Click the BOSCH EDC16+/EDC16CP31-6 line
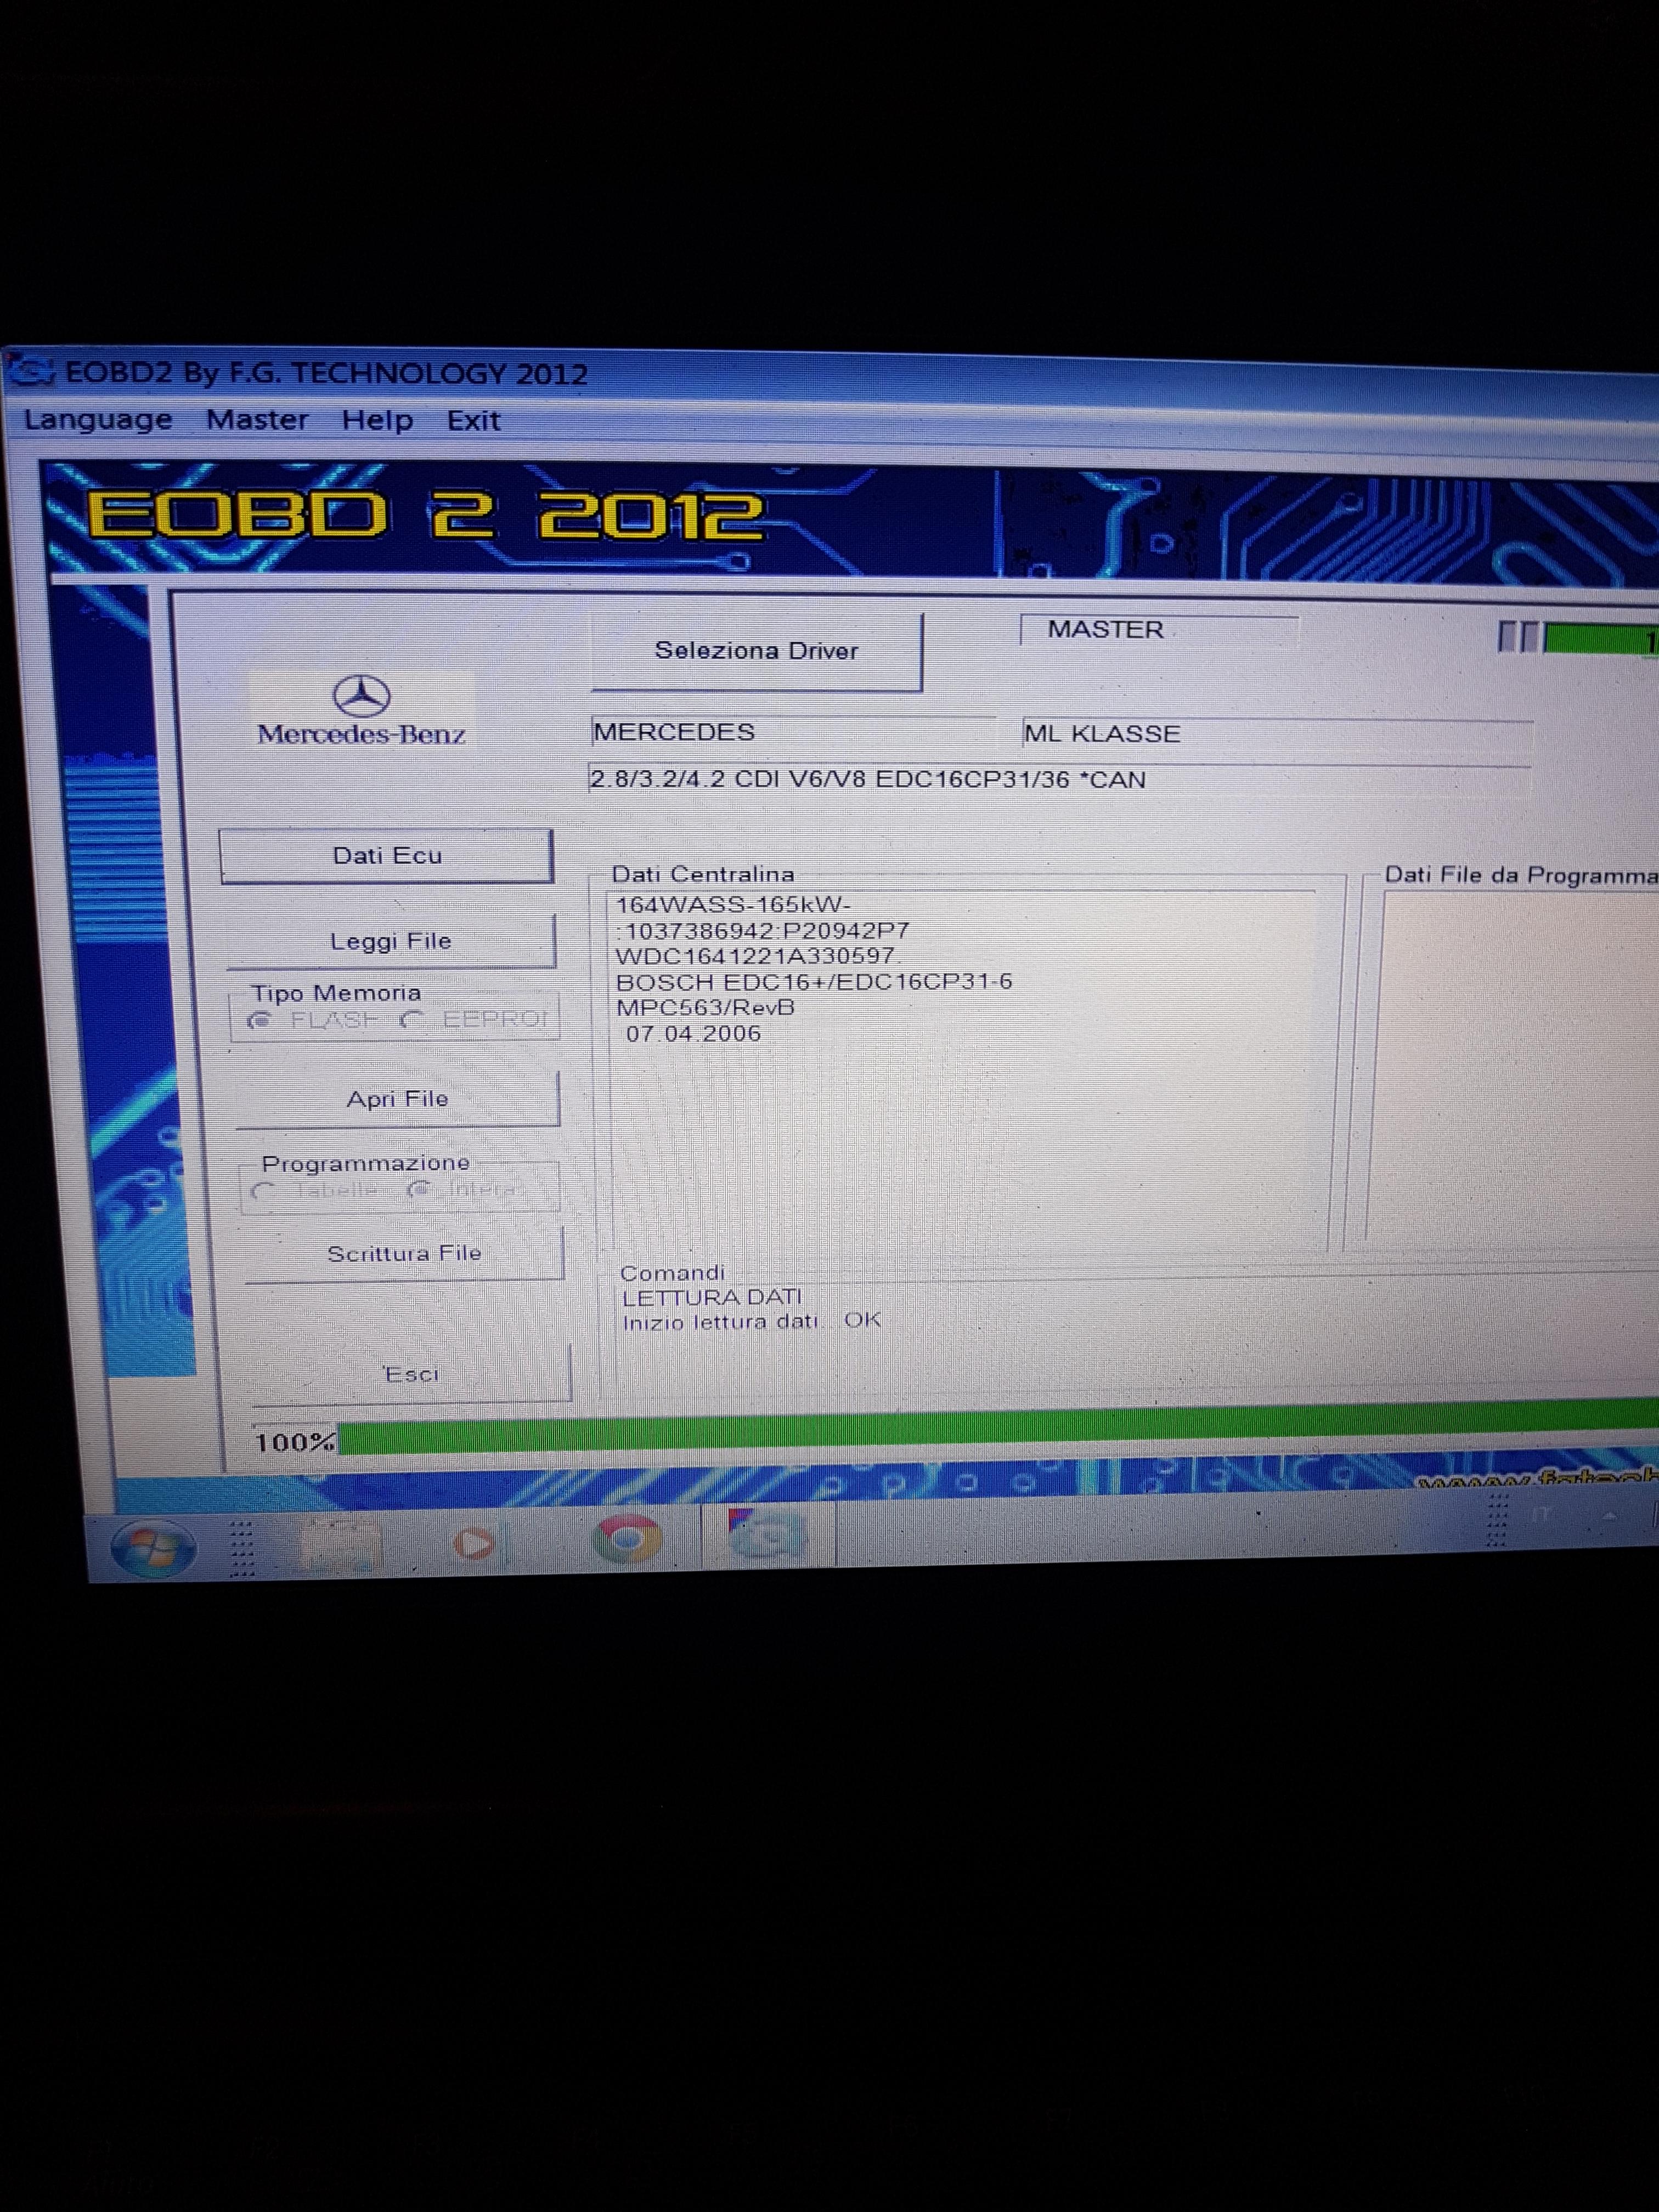This screenshot has width=1659, height=2212. click(814, 982)
